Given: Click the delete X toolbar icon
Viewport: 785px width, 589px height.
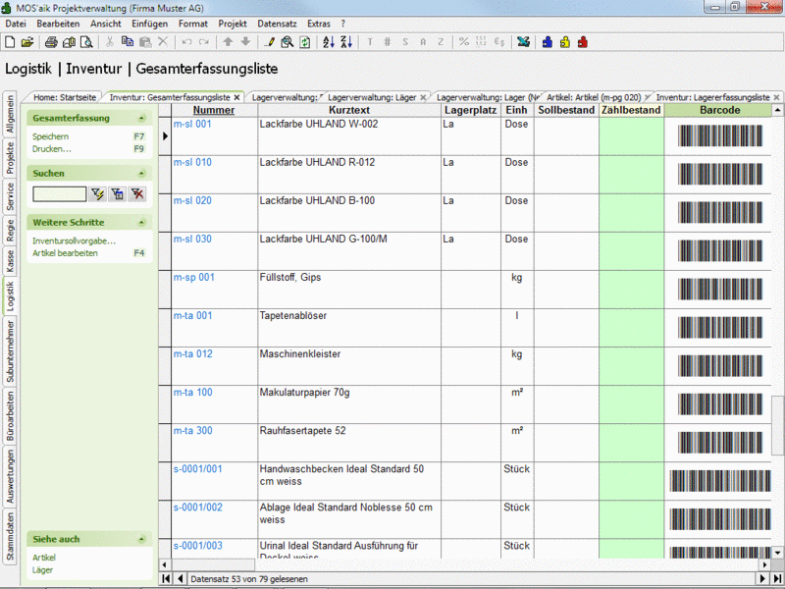Looking at the screenshot, I should (x=163, y=42).
